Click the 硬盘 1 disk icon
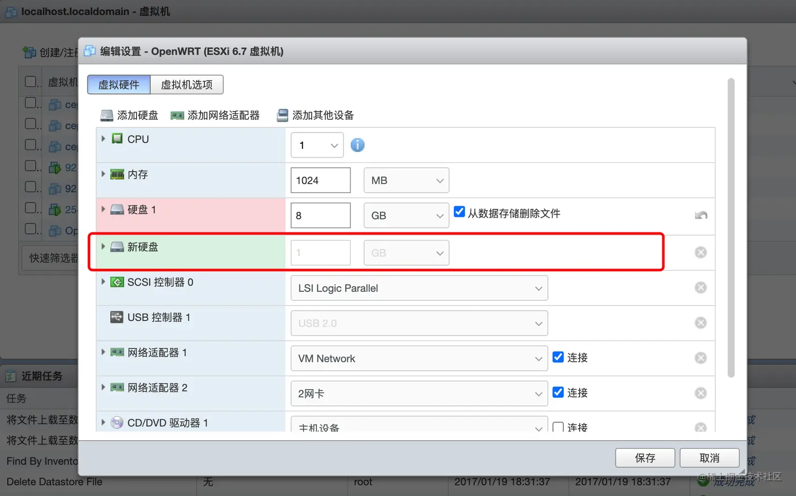The width and height of the screenshot is (796, 496). [117, 209]
